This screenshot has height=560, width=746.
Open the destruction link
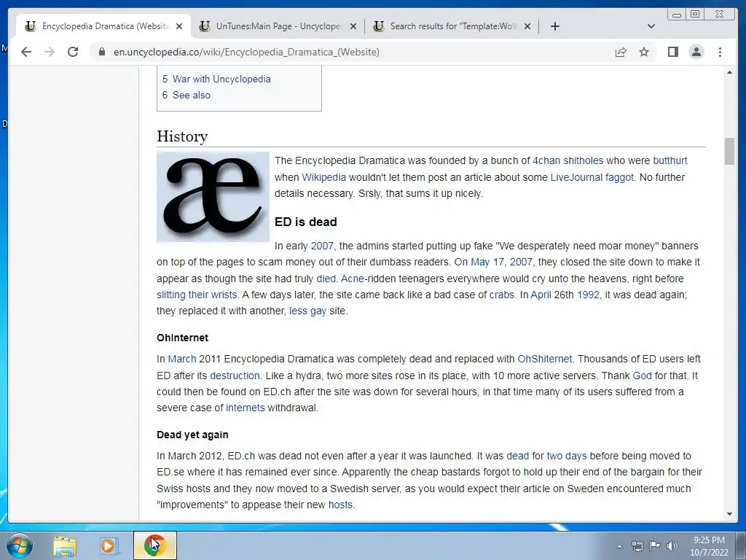235,376
